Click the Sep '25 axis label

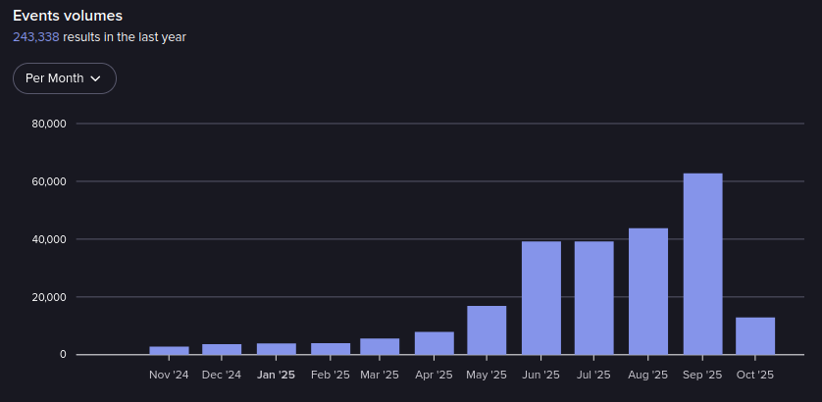(x=702, y=375)
